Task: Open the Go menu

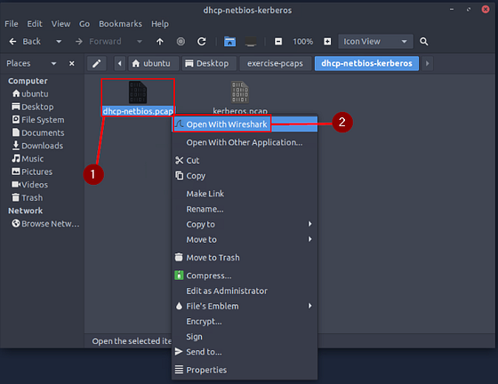Action: pyautogui.click(x=84, y=24)
